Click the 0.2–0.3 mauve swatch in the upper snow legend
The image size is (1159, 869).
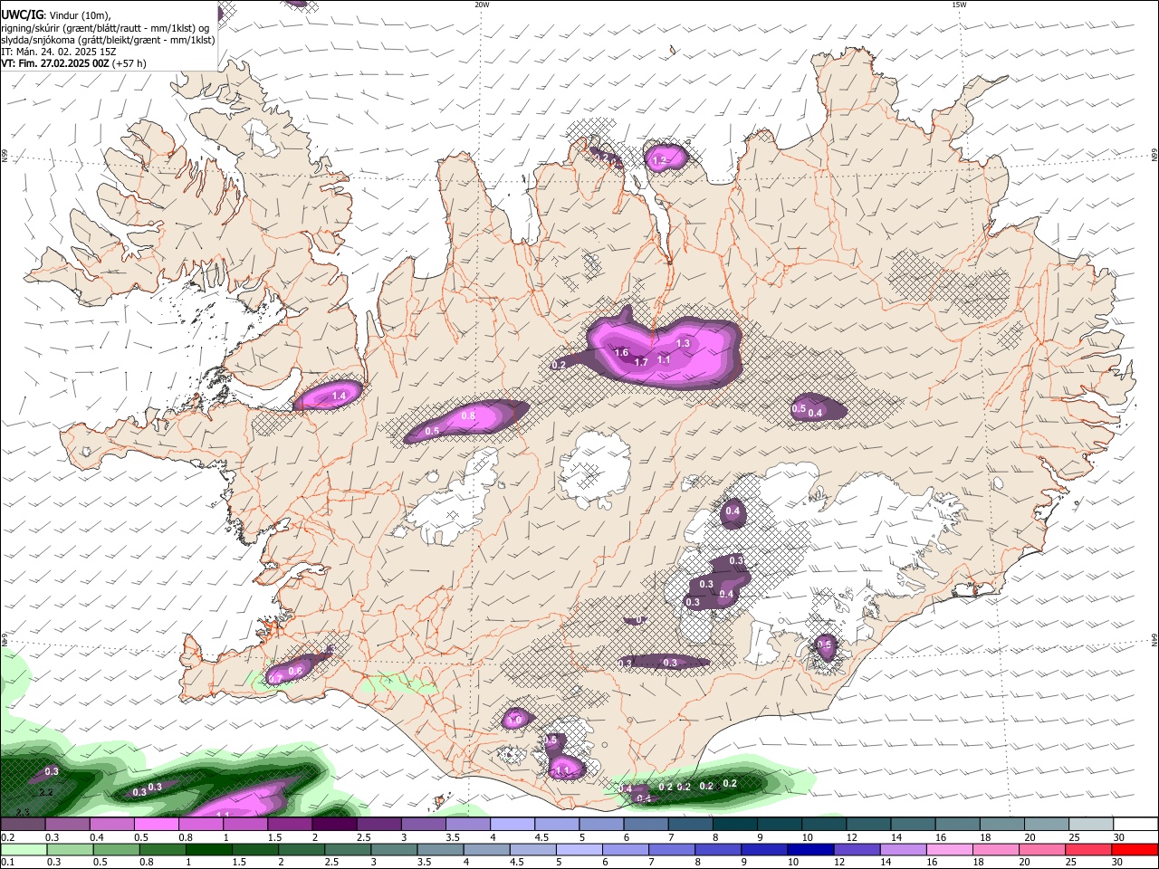click(x=23, y=824)
